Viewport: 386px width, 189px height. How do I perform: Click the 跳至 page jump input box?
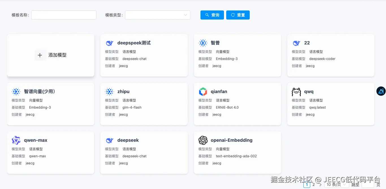368,184
